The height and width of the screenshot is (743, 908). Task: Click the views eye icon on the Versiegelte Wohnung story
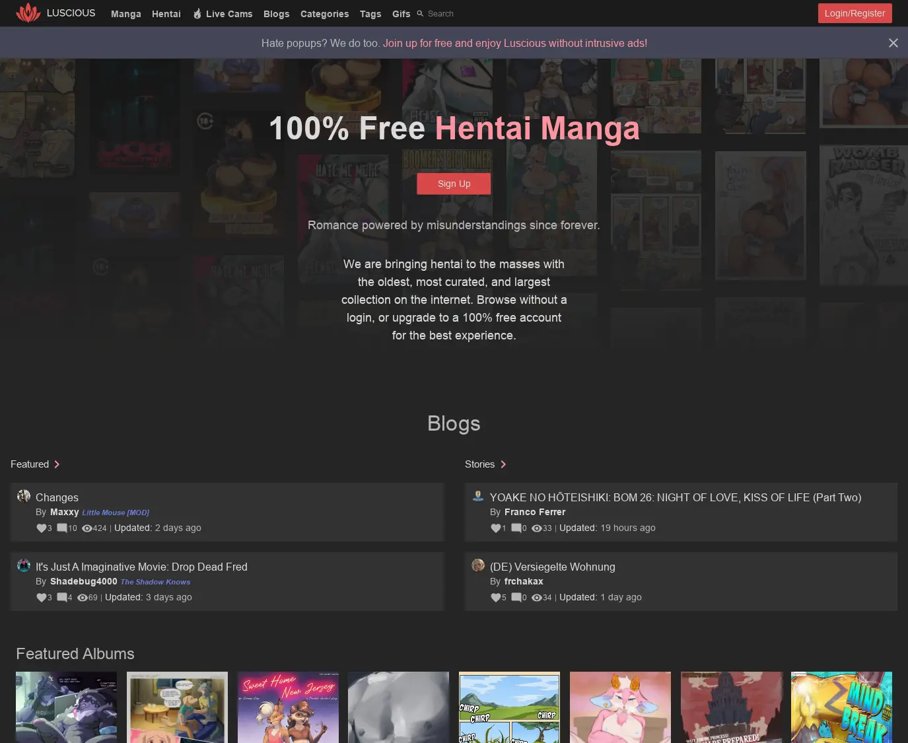point(537,598)
